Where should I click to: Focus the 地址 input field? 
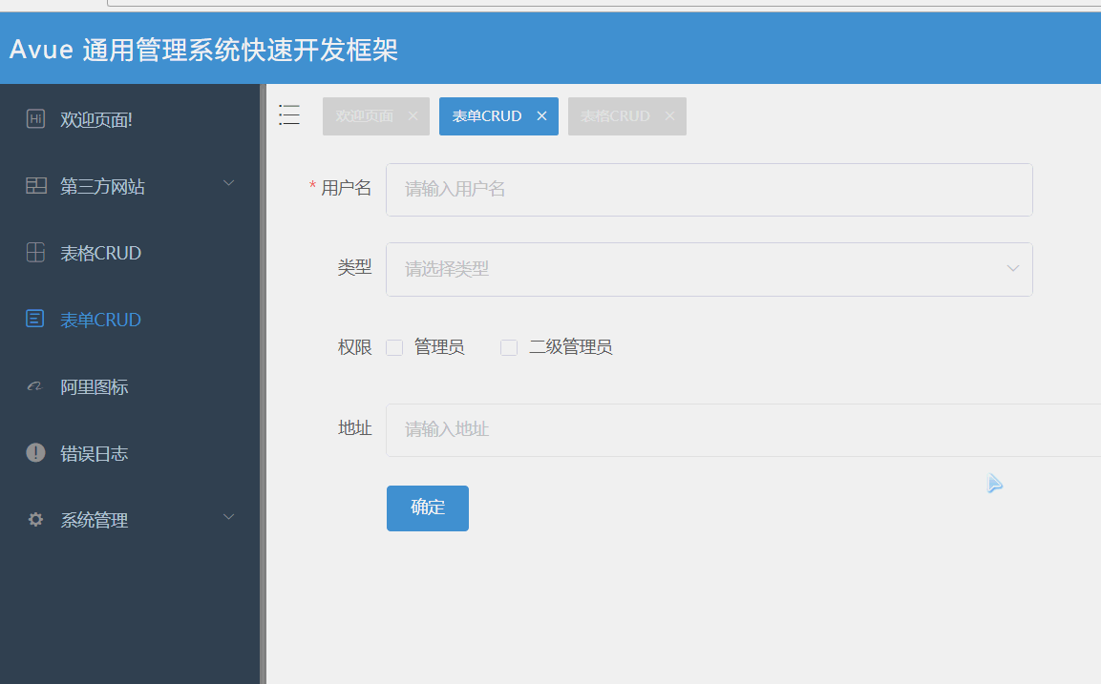[x=744, y=430]
